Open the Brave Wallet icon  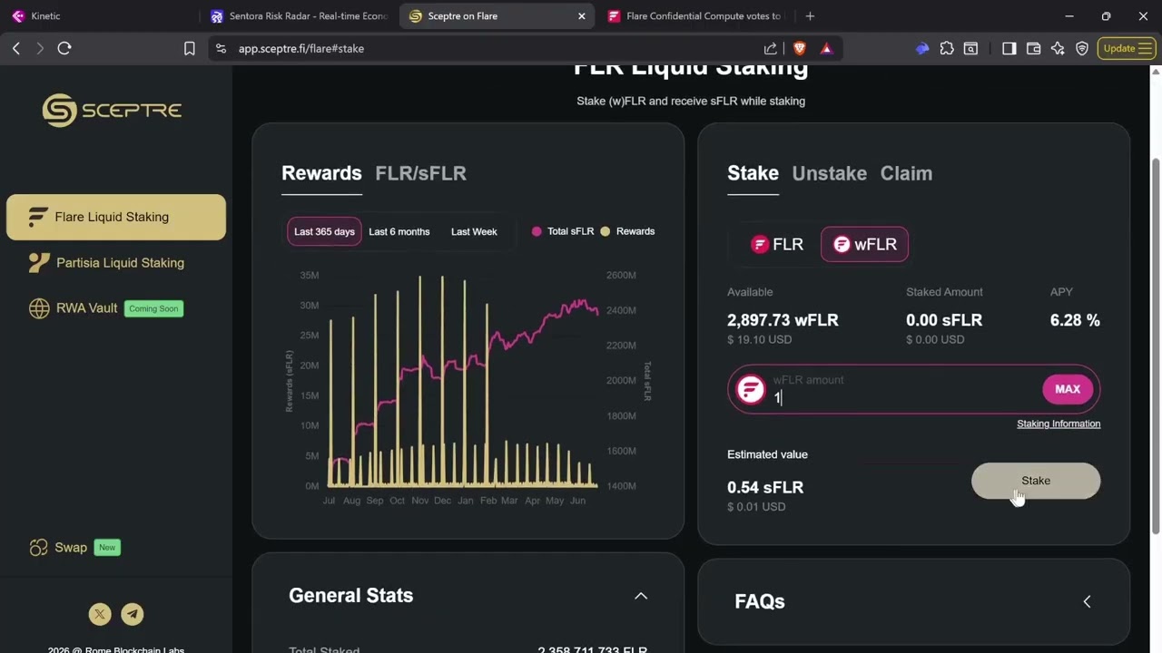pos(1033,48)
